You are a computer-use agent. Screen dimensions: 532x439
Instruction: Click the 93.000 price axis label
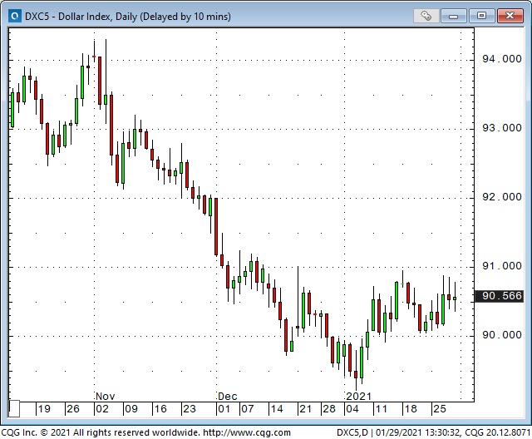point(502,128)
